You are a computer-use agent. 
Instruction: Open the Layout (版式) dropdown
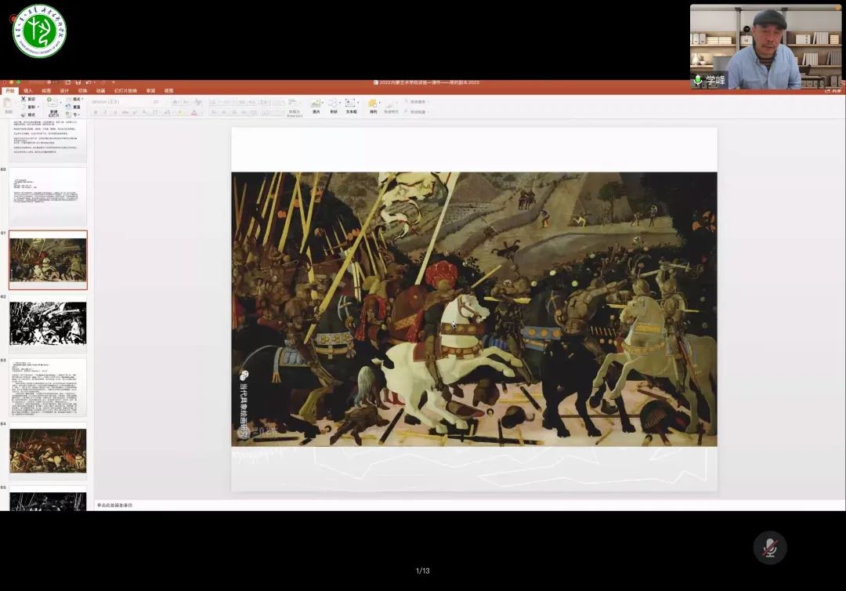[76, 100]
